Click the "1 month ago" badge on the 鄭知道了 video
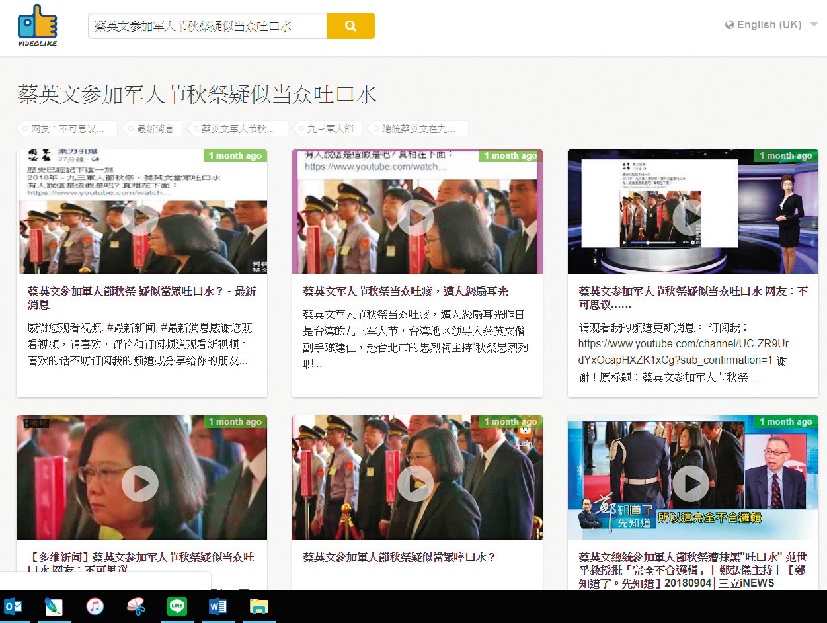The image size is (827, 623). point(786,422)
